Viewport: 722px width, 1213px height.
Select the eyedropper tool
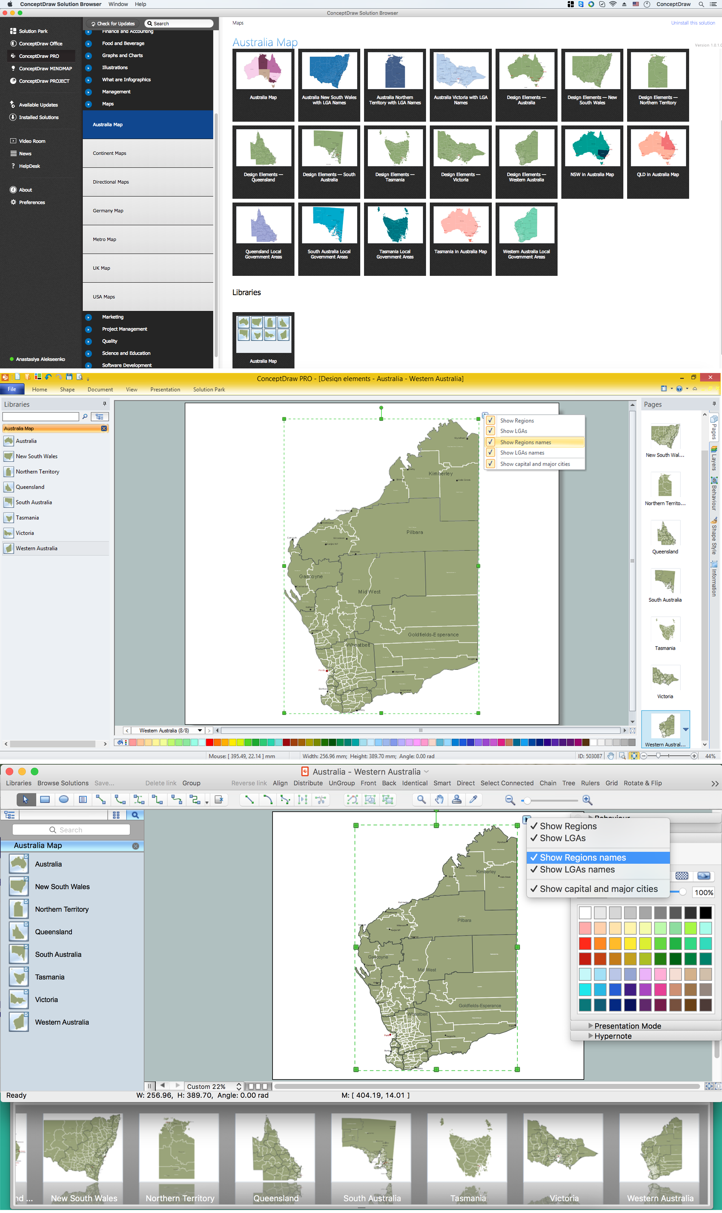tap(473, 800)
